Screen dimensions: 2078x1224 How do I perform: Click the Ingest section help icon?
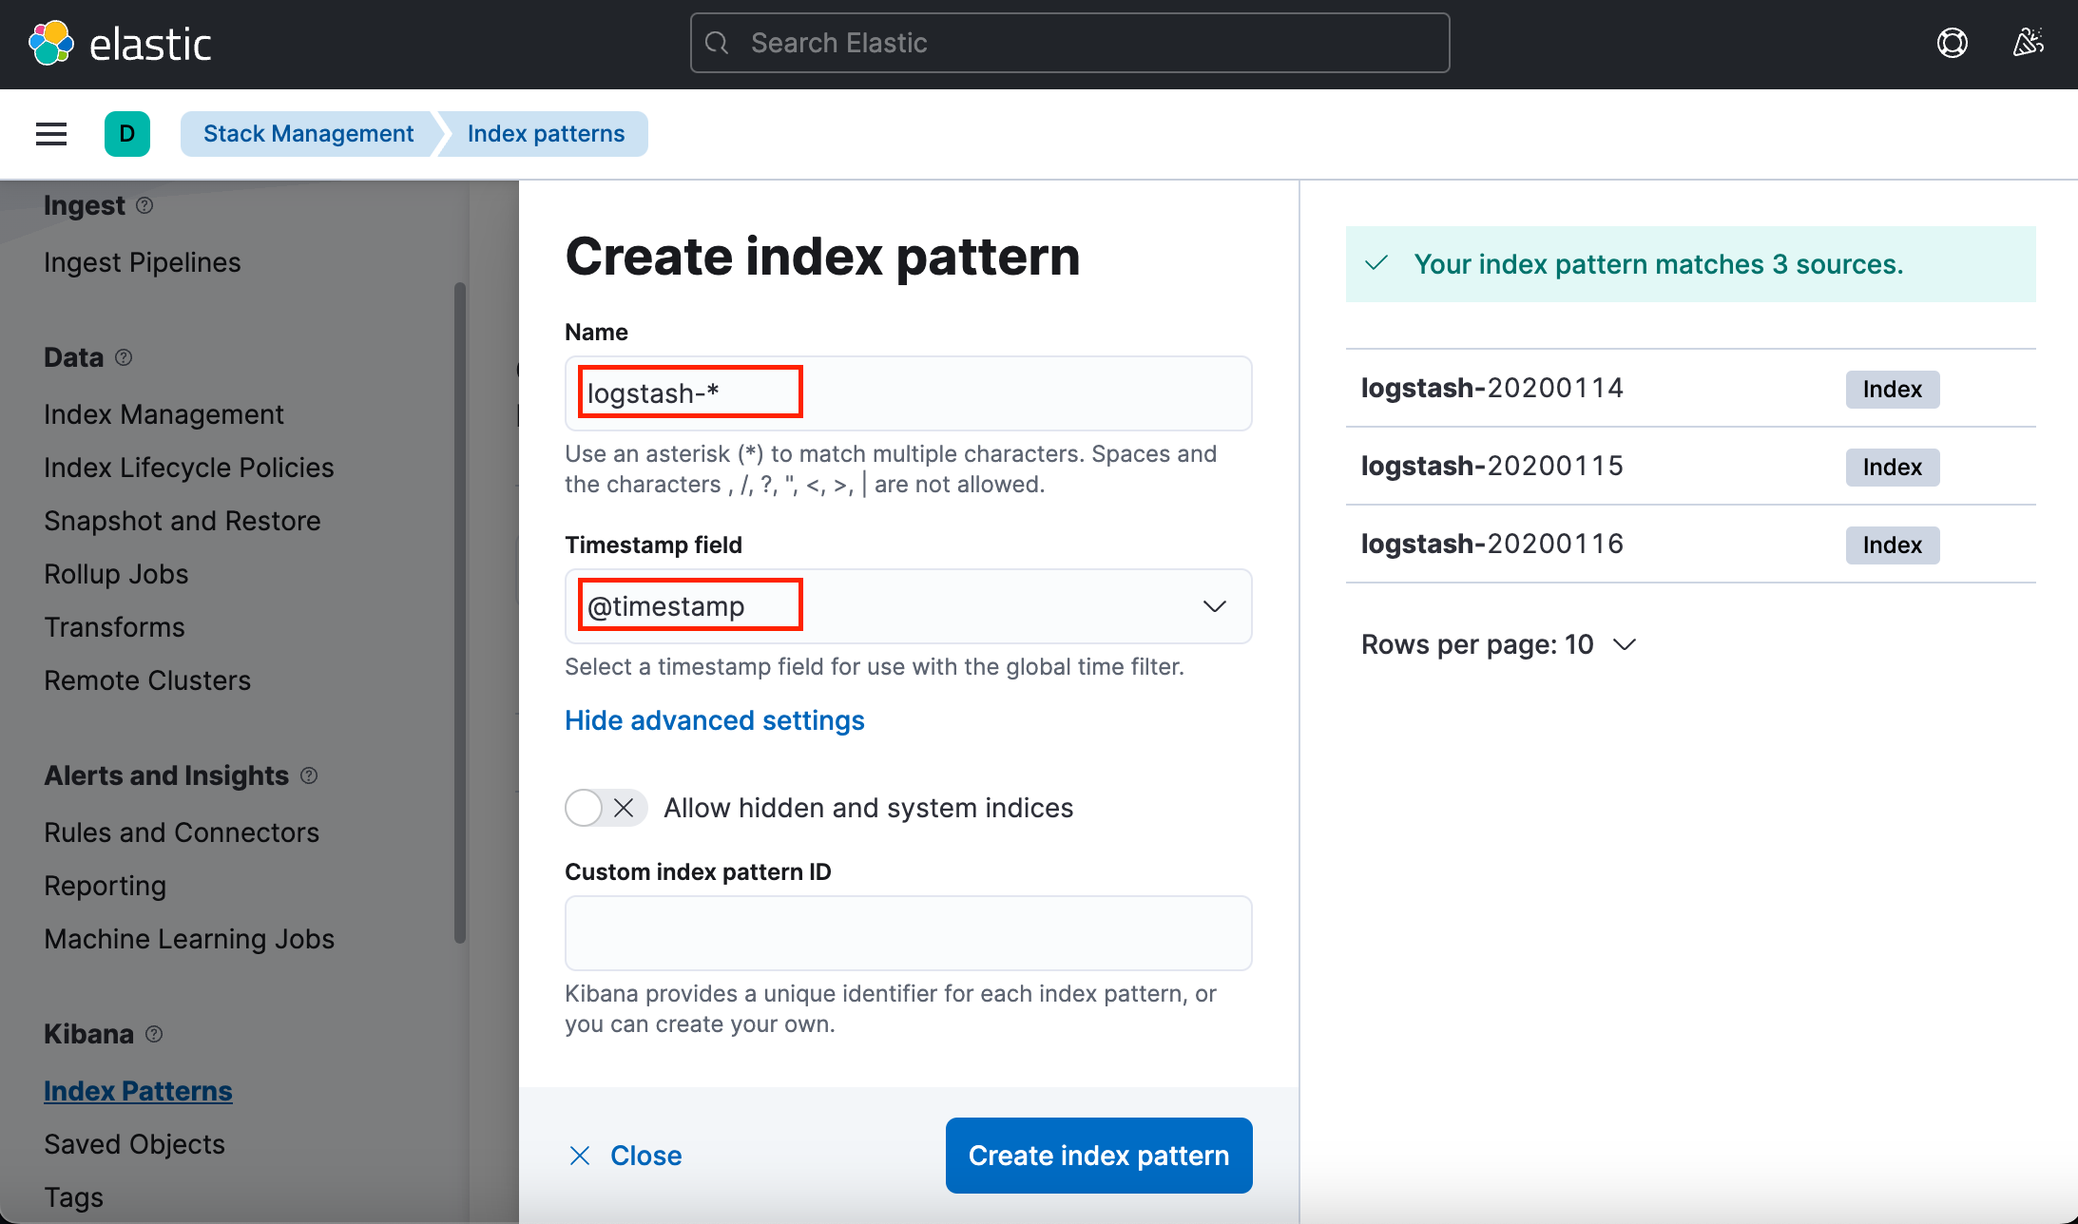[x=144, y=205]
